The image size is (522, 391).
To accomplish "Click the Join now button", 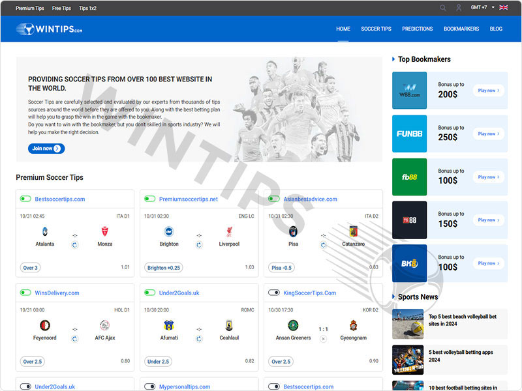I will [x=46, y=148].
